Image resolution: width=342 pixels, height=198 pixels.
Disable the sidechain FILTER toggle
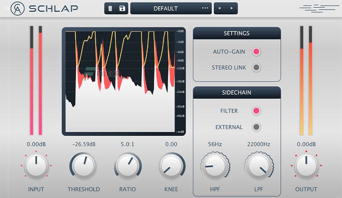tap(256, 111)
